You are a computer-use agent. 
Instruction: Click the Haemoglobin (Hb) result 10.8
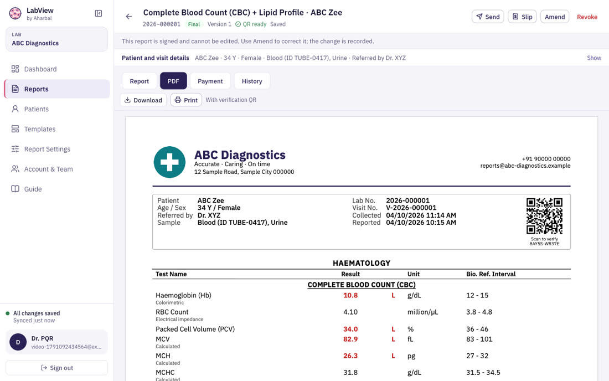(350, 295)
